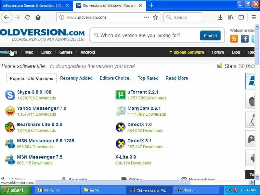The image size is (260, 195).
Task: Click the DirectX 8.1 icon
Action: pyautogui.click(x=120, y=144)
